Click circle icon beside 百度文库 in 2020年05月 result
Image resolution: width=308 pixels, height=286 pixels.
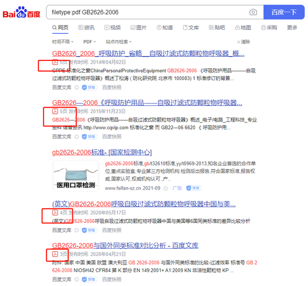point(76,230)
